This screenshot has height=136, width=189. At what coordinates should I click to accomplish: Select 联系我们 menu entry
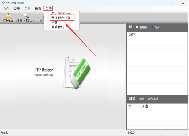(57, 27)
